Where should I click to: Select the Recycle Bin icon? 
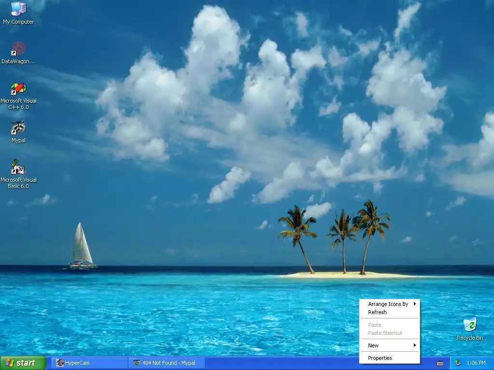click(470, 329)
